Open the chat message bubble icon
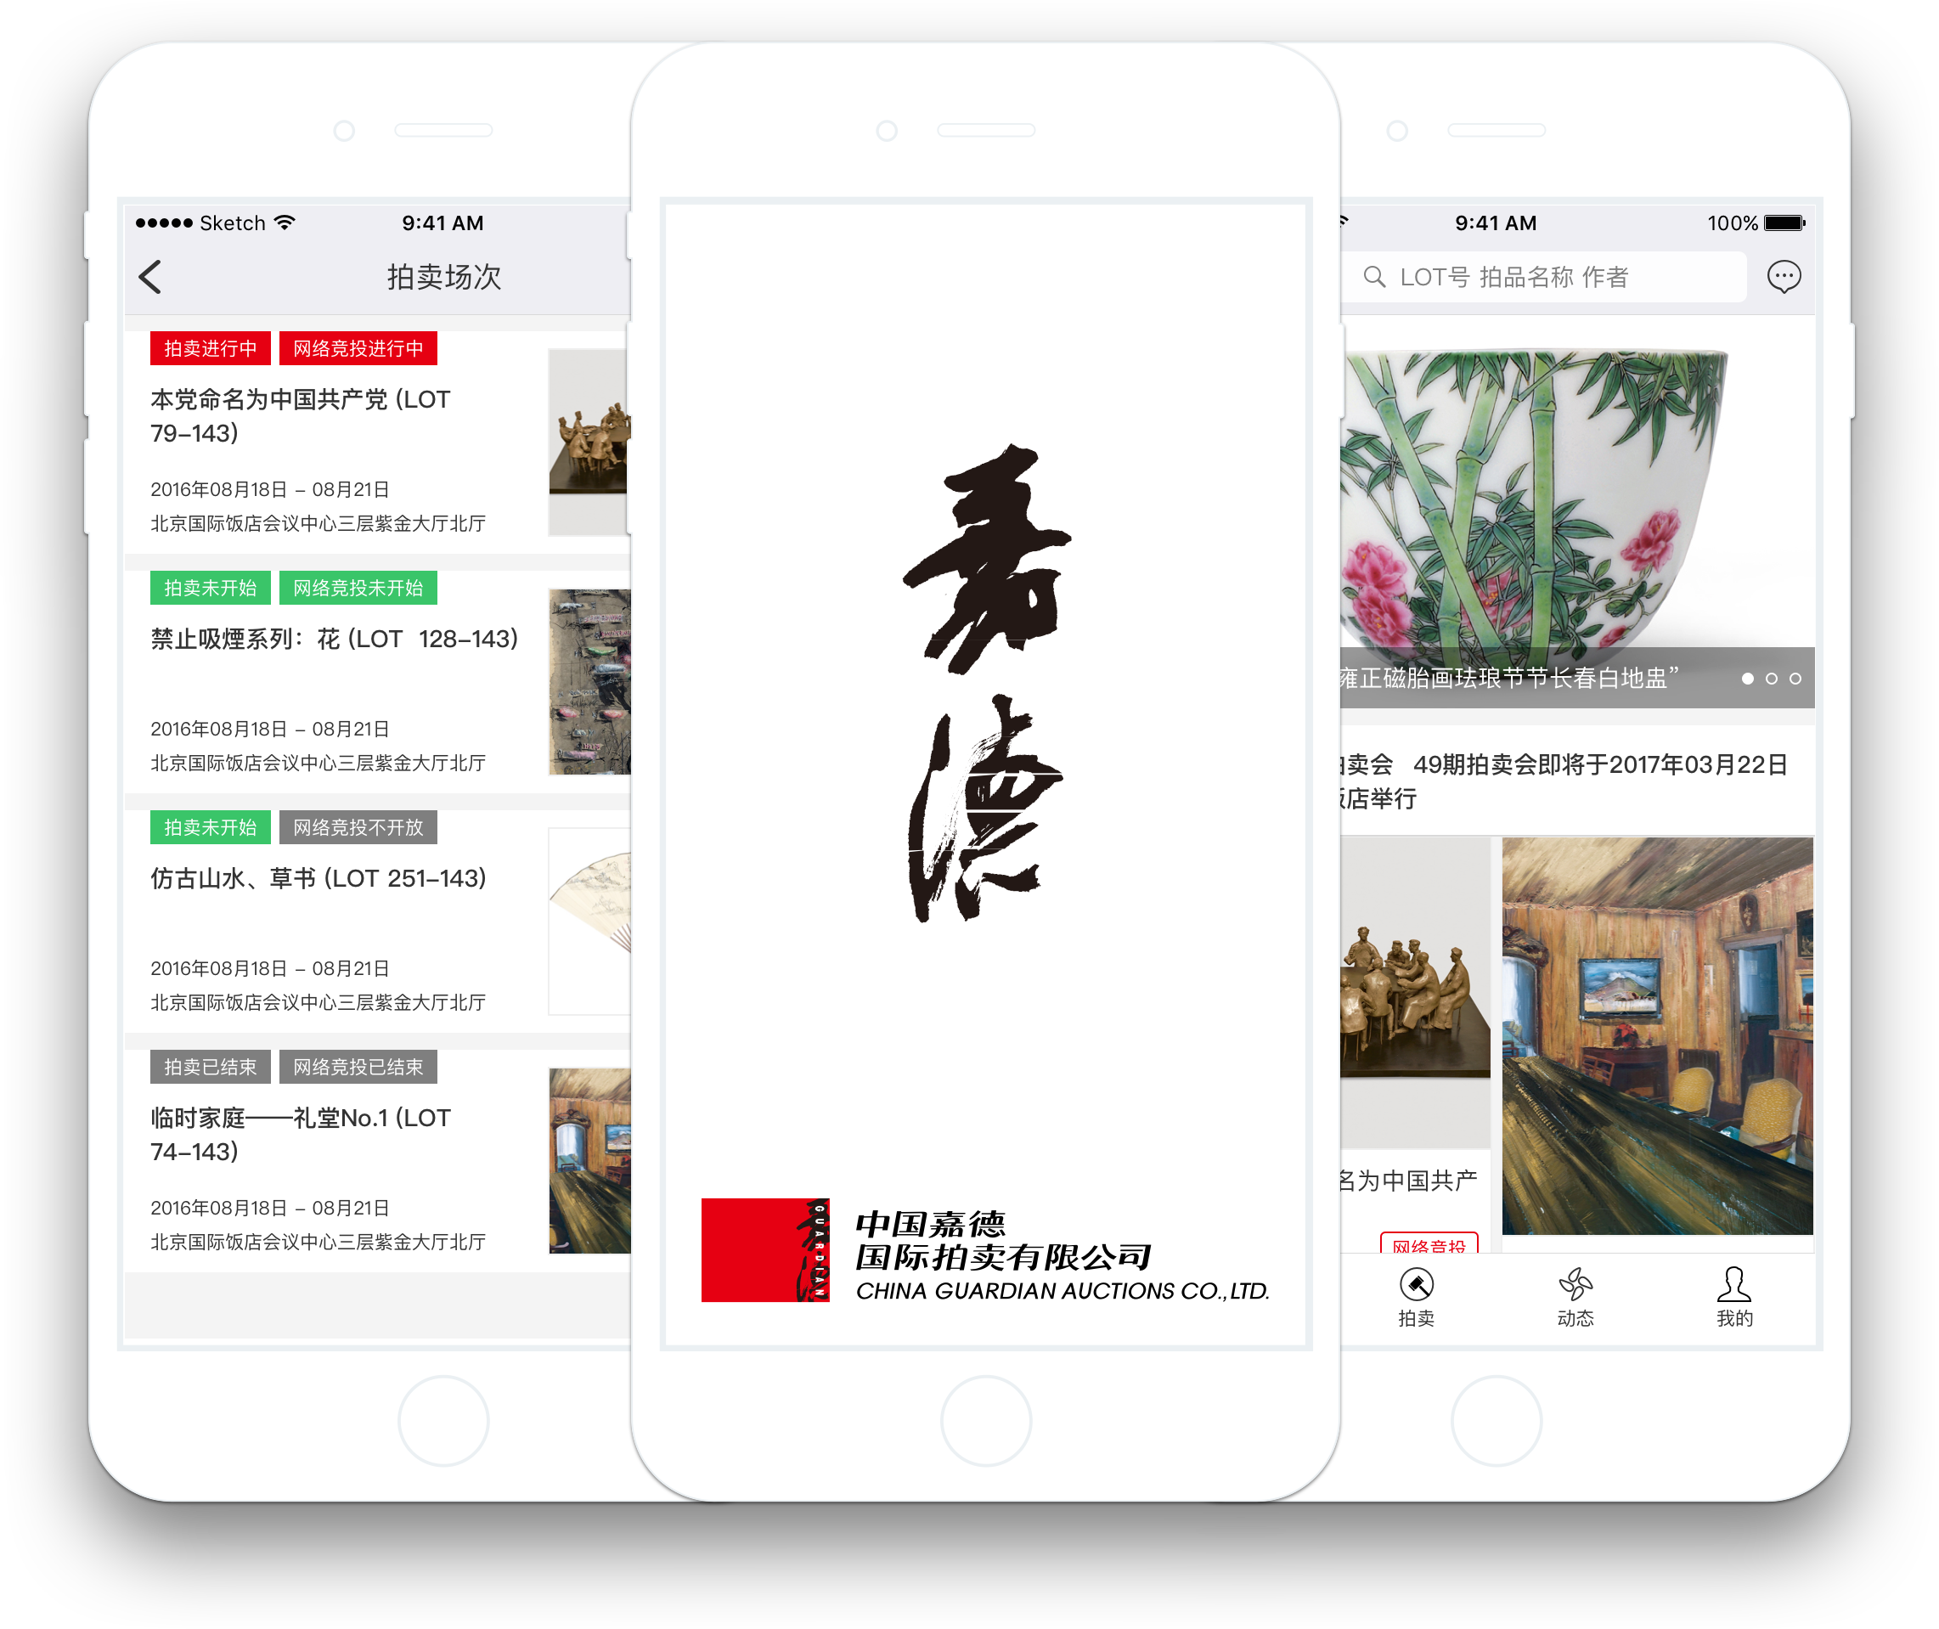 coord(1783,277)
